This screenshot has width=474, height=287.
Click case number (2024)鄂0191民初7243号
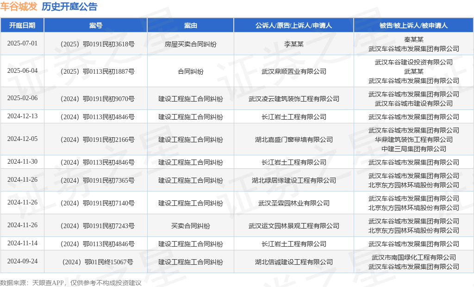point(97,226)
